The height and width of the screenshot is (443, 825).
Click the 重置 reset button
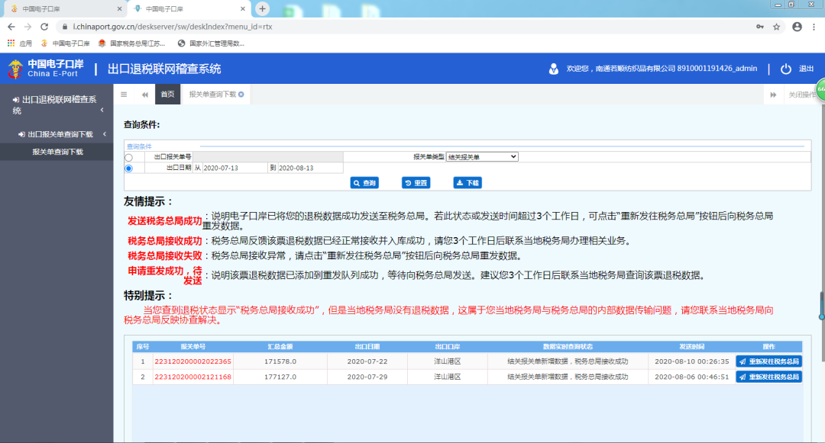tap(416, 183)
